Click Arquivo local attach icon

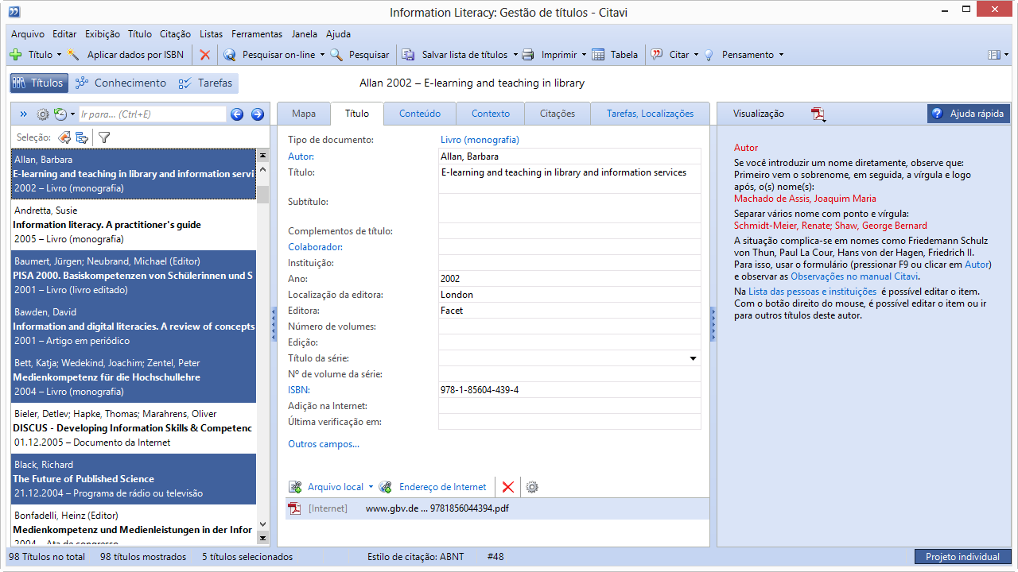pyautogui.click(x=295, y=487)
